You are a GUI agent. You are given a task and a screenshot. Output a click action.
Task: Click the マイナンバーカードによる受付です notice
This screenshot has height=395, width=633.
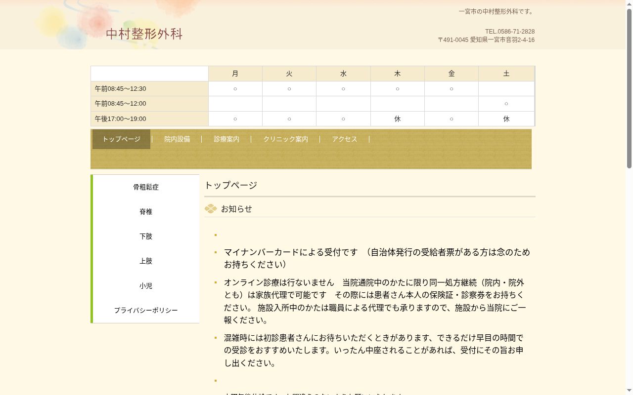[377, 258]
